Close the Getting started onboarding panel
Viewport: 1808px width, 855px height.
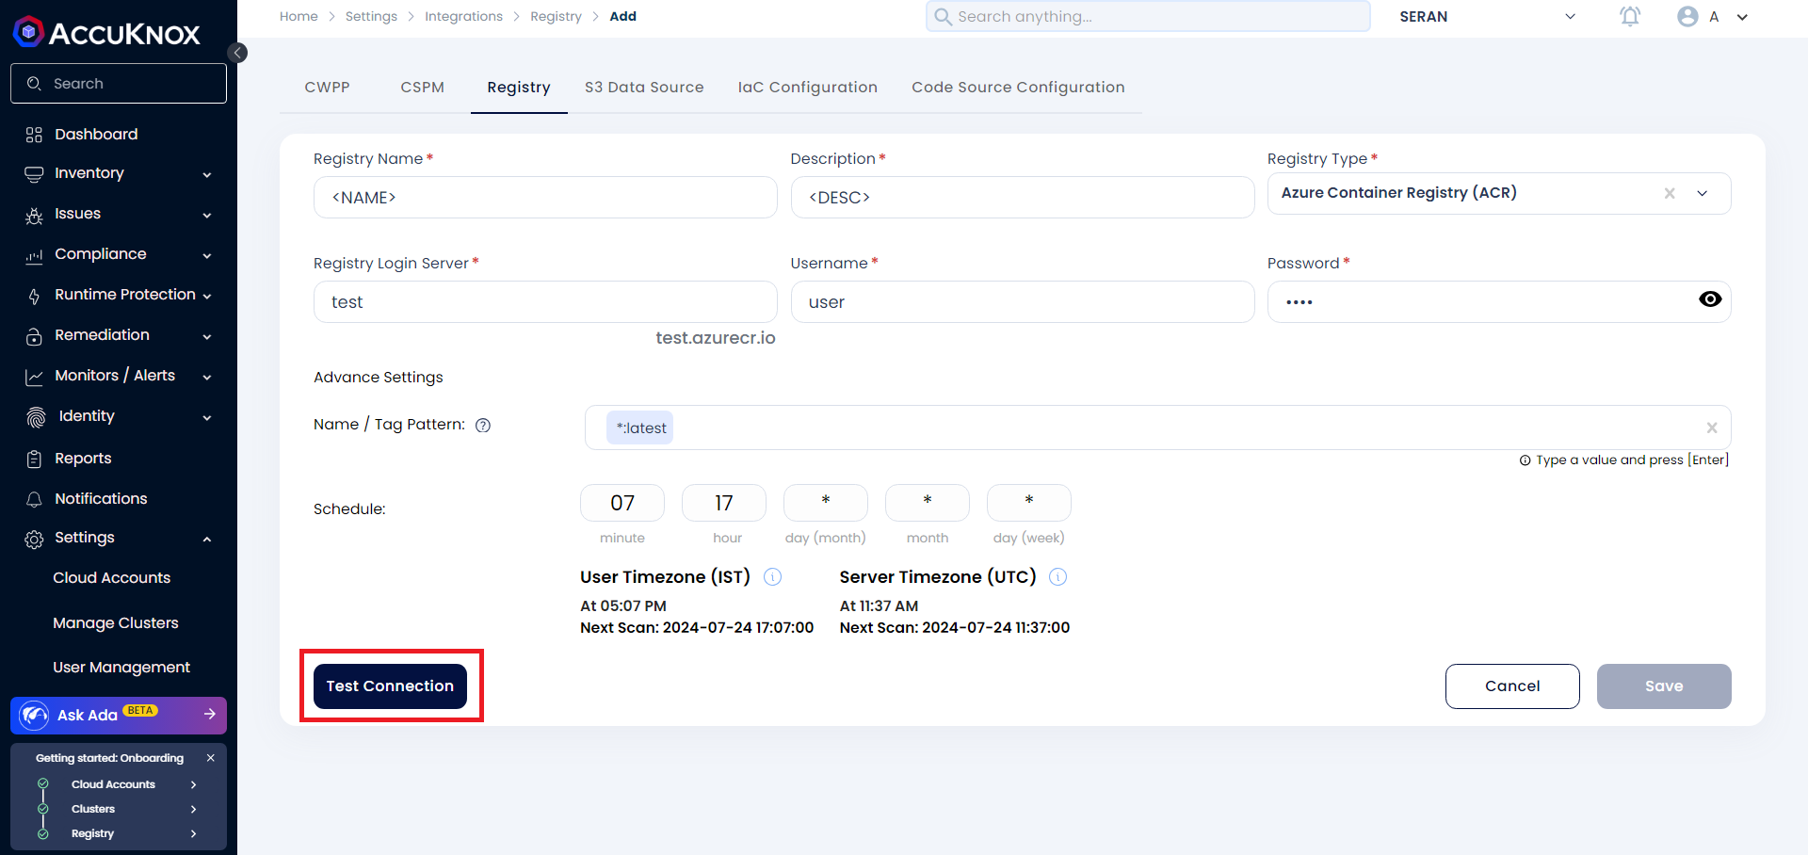click(211, 758)
